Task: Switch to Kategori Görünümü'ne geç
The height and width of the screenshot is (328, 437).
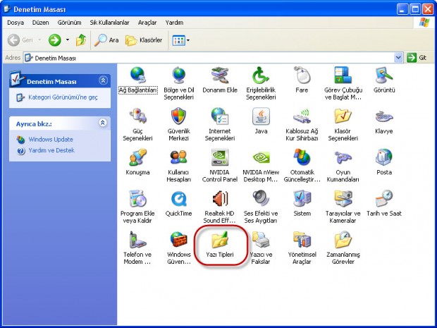Action: click(63, 97)
